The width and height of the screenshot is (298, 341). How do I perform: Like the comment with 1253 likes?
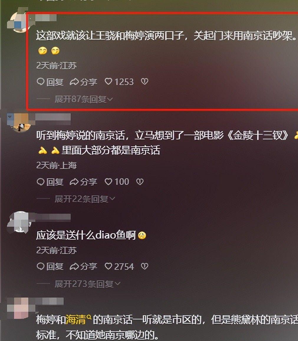click(x=119, y=82)
